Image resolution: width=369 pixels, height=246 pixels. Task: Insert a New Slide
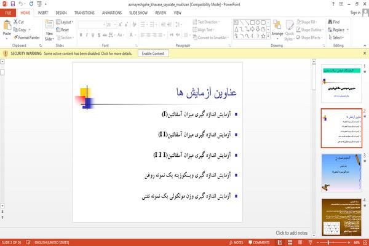(x=49, y=31)
